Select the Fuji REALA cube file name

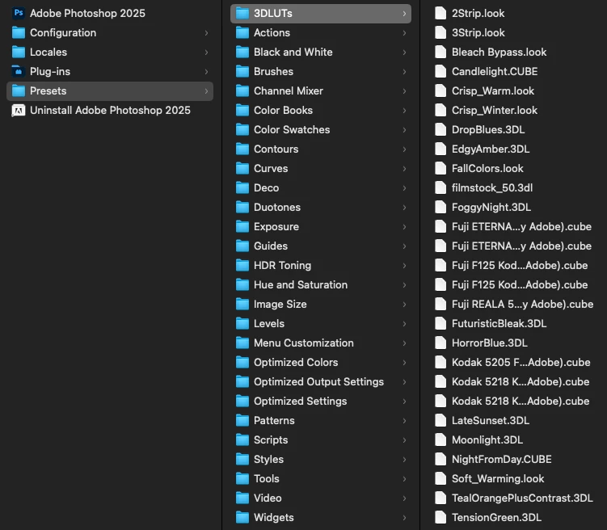point(522,305)
